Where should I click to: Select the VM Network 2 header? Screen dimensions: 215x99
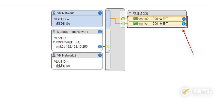click(77, 55)
